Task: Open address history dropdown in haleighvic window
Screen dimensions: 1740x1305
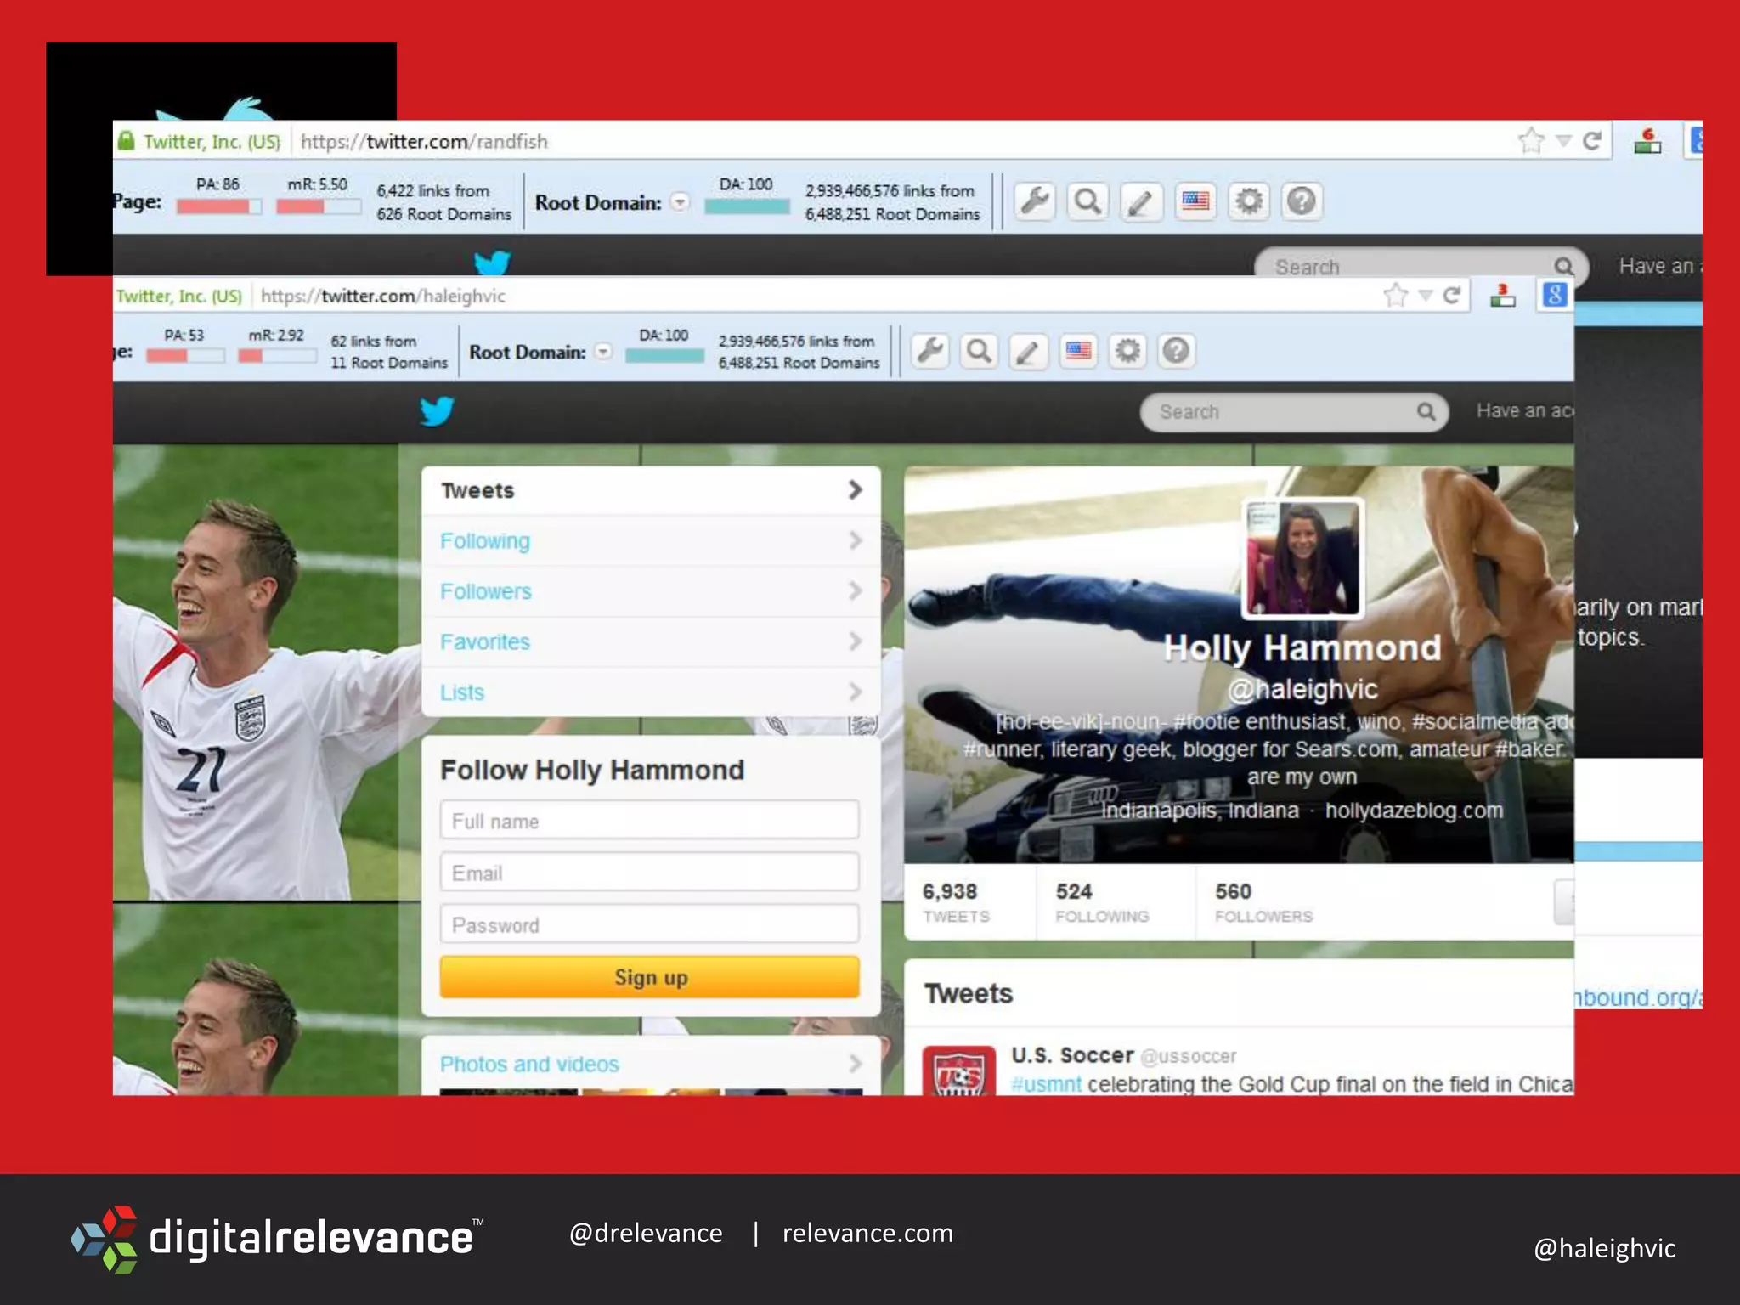Action: tap(1426, 296)
